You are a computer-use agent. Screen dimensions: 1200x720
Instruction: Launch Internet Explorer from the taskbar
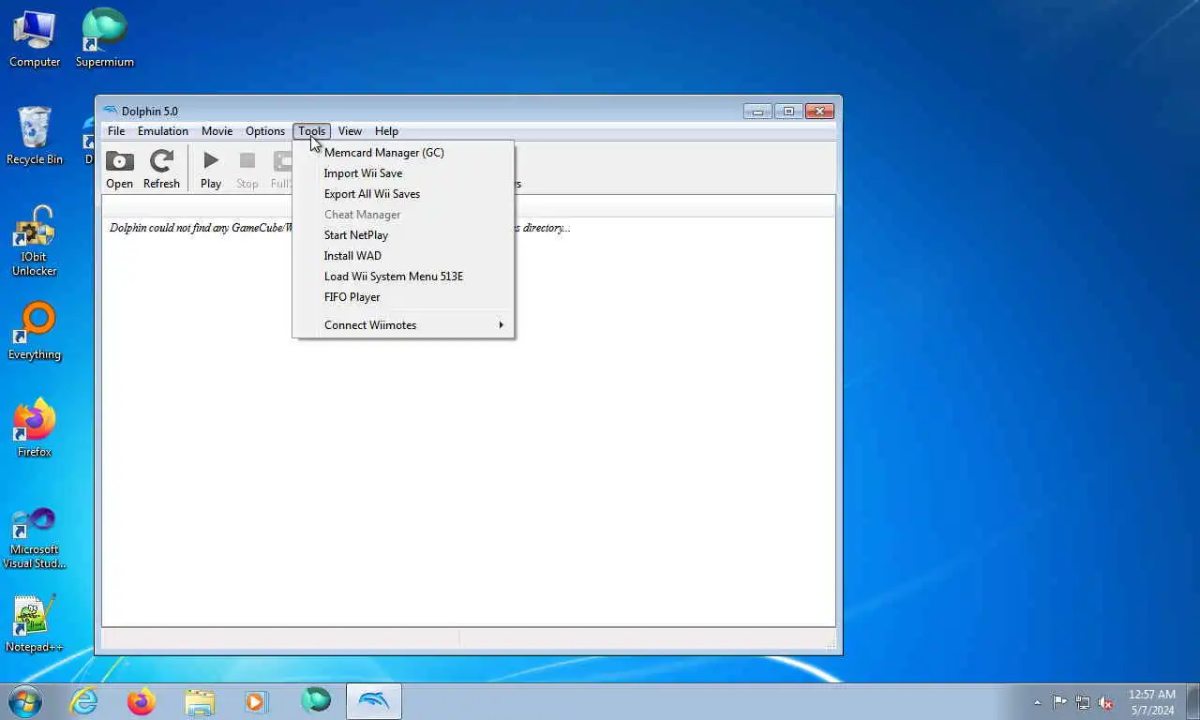(x=84, y=701)
